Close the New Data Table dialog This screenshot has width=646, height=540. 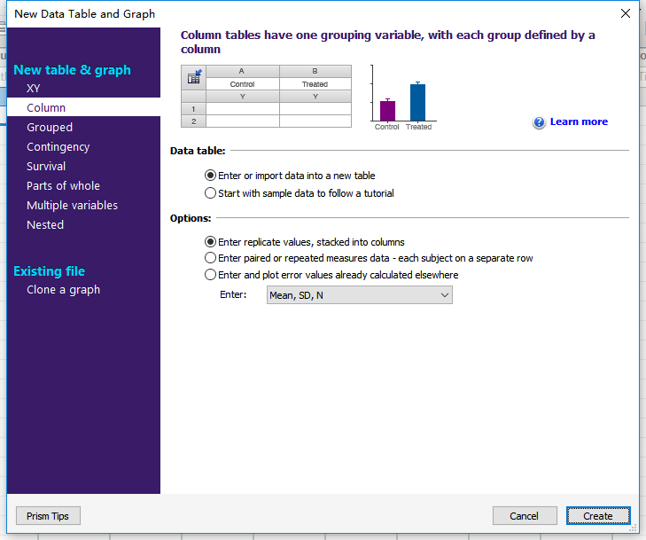pyautogui.click(x=626, y=13)
